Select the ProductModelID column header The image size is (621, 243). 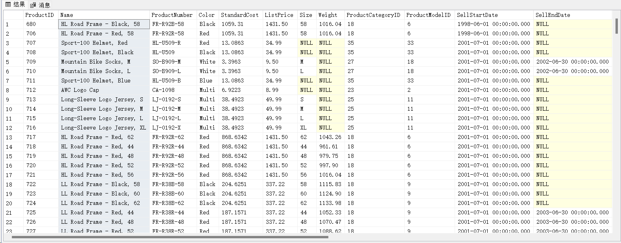click(x=429, y=15)
